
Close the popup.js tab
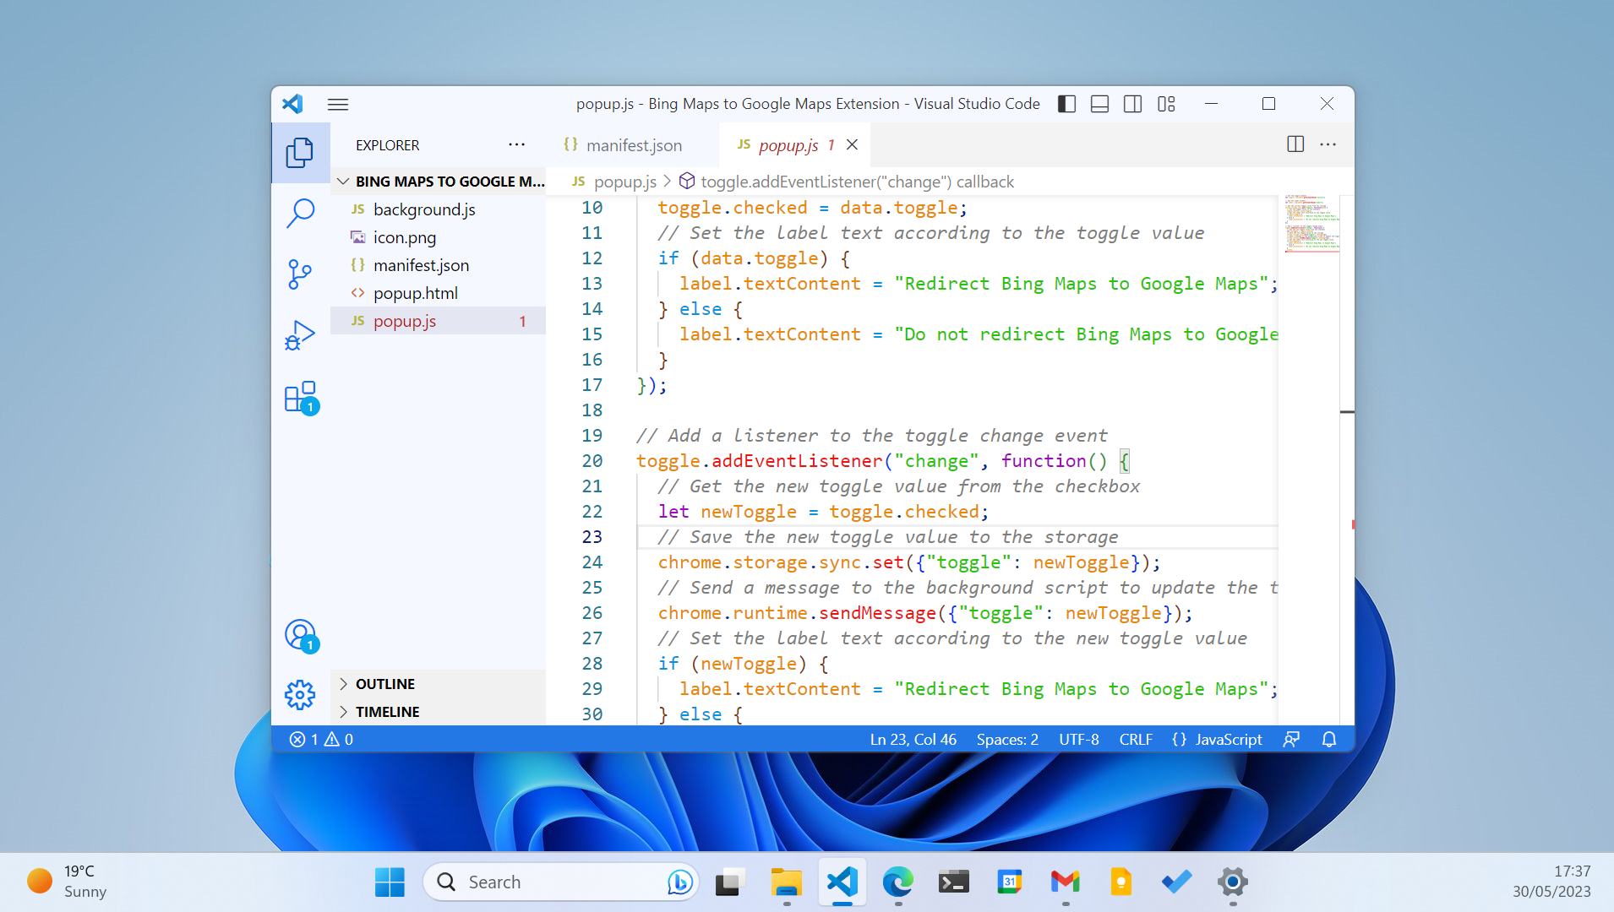click(x=853, y=144)
